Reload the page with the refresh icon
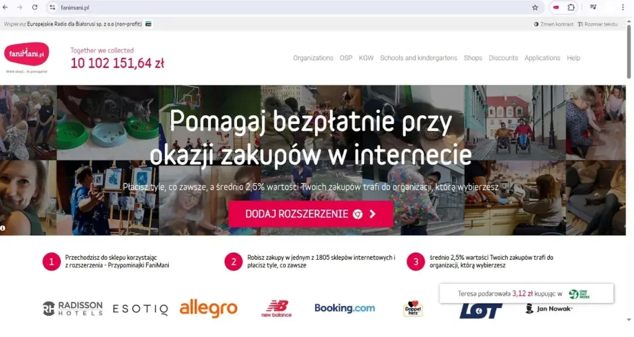The height and width of the screenshot is (337, 634). 35,7
